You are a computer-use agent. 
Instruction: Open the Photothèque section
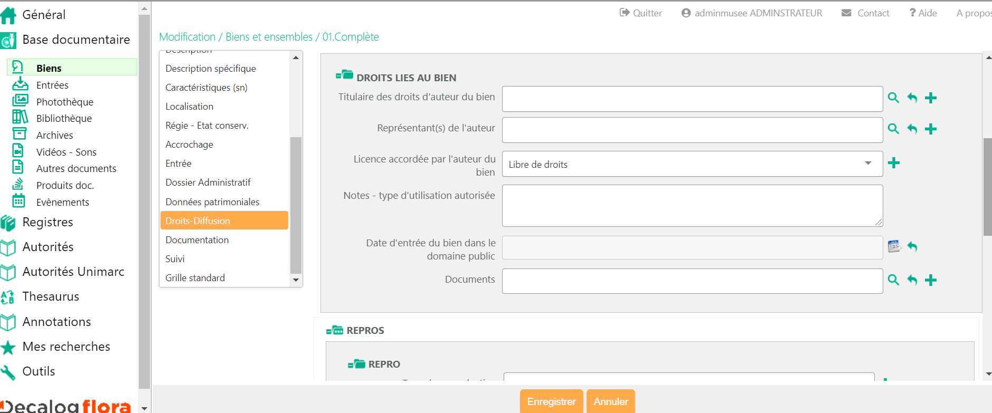[x=65, y=102]
